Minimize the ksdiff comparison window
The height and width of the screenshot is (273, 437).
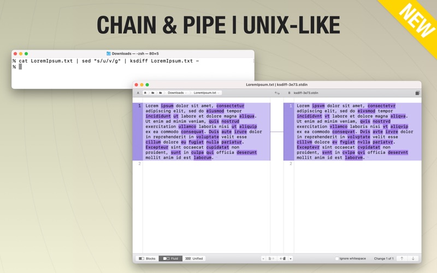click(142, 85)
